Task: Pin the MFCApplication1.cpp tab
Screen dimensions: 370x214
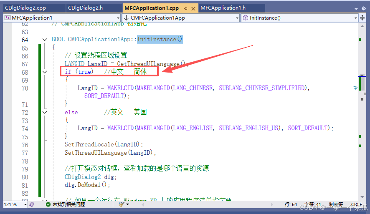Action: pos(185,8)
